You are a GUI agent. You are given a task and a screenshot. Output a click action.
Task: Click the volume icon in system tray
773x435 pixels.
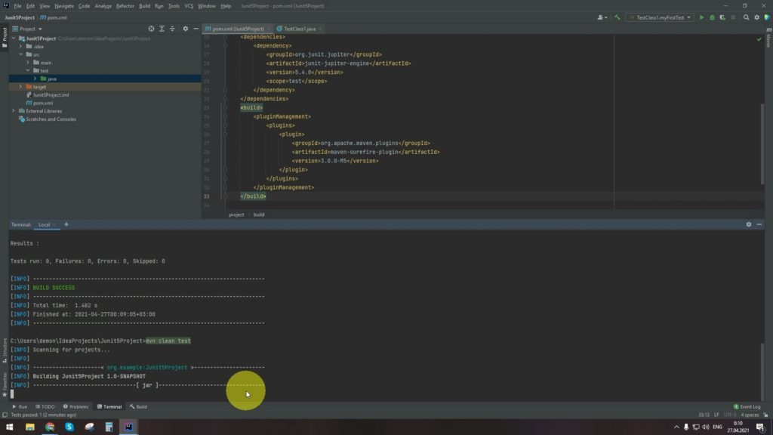(x=706, y=427)
